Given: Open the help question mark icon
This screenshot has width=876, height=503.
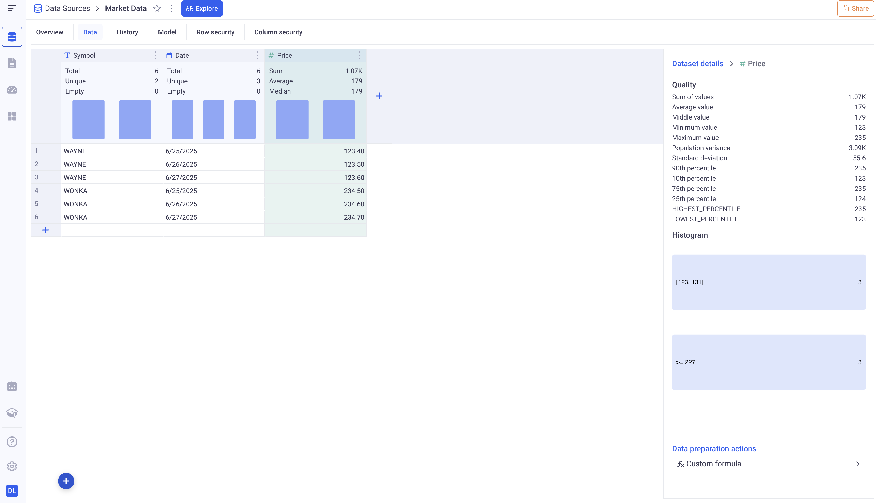Looking at the screenshot, I should 12,442.
